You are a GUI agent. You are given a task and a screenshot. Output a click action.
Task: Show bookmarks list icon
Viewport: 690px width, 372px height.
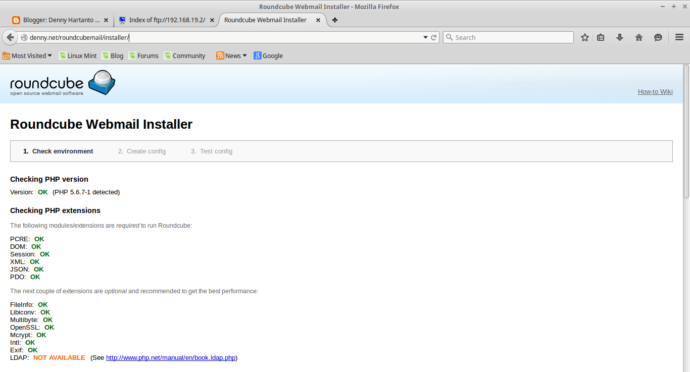tap(601, 37)
